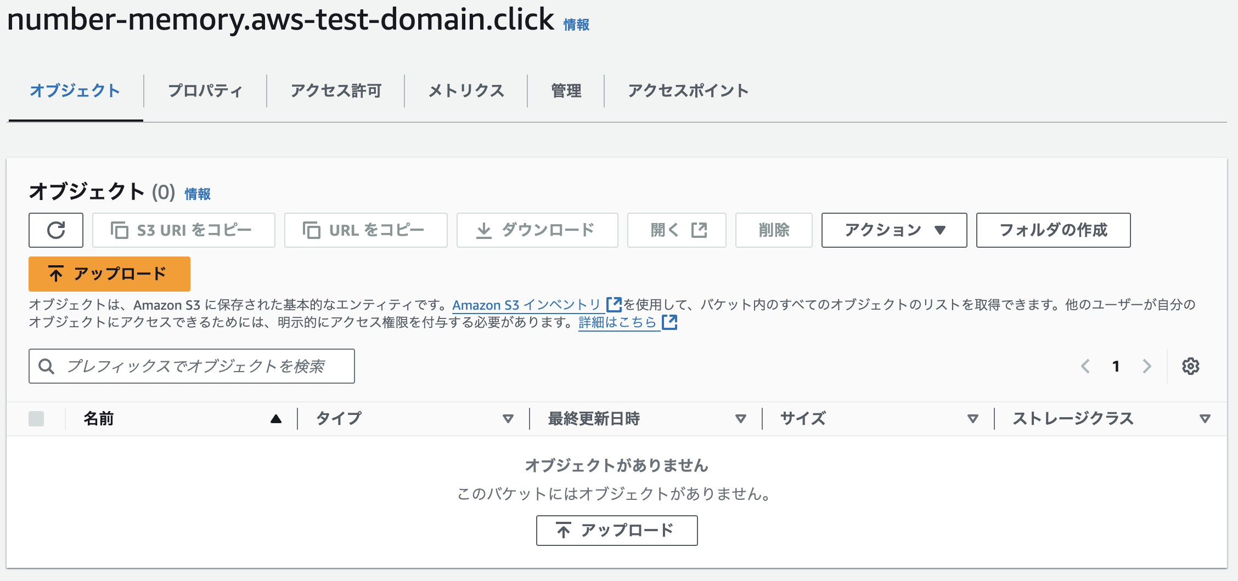
Task: Click the 名前 column header
Action: [x=99, y=419]
